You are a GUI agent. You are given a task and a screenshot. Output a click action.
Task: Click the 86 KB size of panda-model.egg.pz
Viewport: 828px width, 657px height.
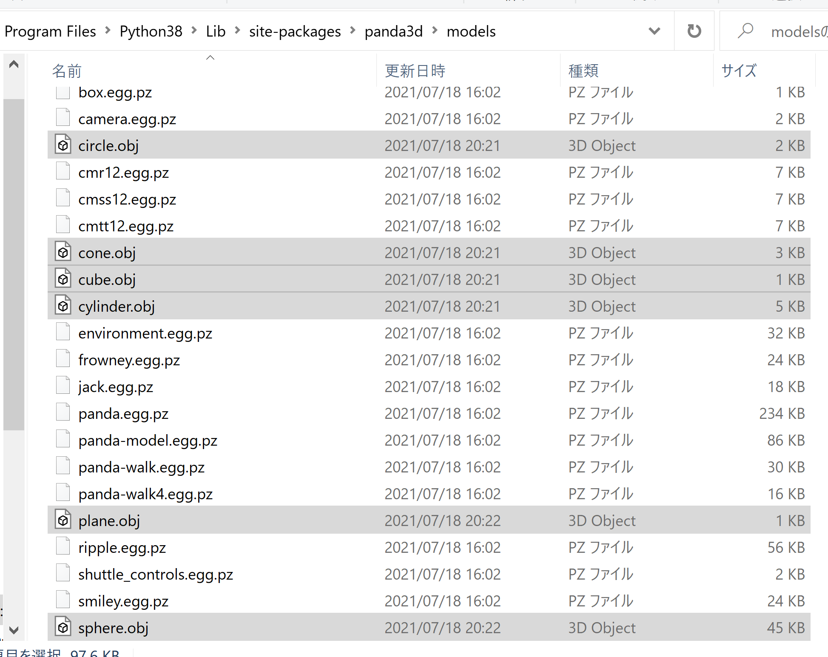[786, 440]
